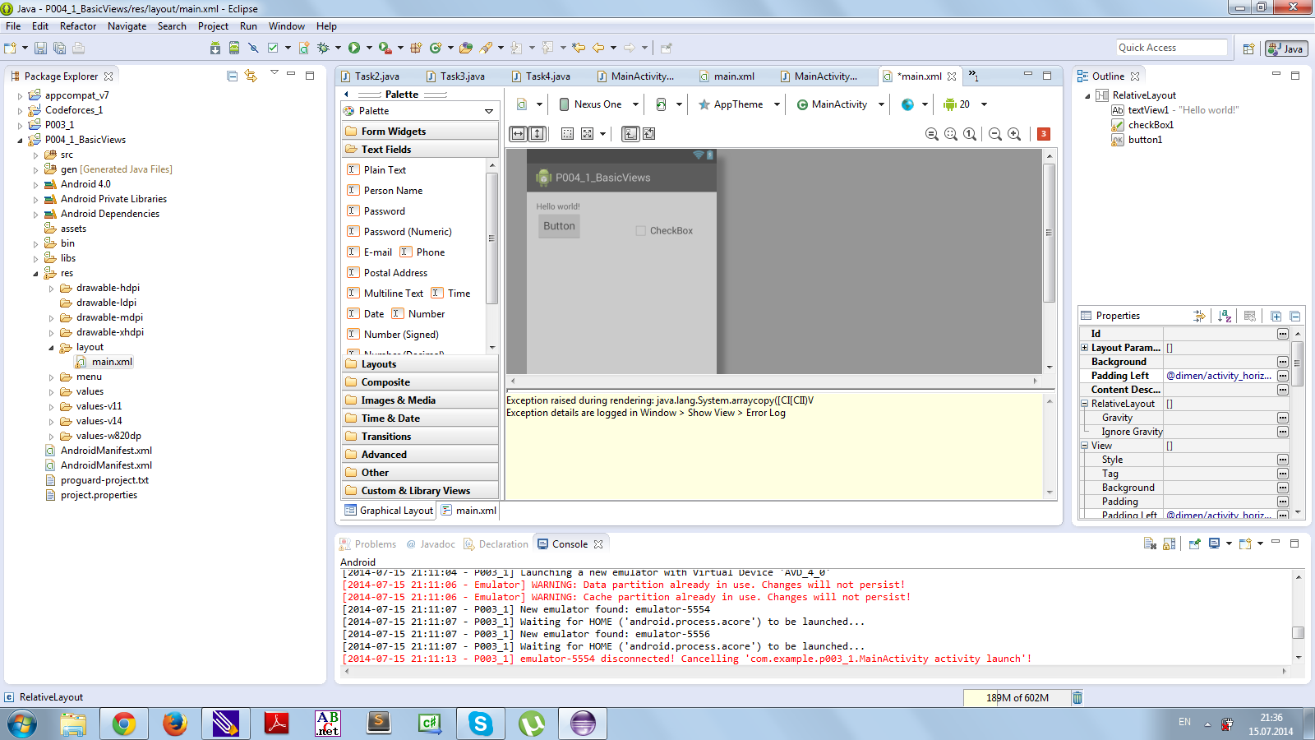This screenshot has height=740, width=1315.
Task: Click the red lint warnings badge
Action: (1044, 134)
